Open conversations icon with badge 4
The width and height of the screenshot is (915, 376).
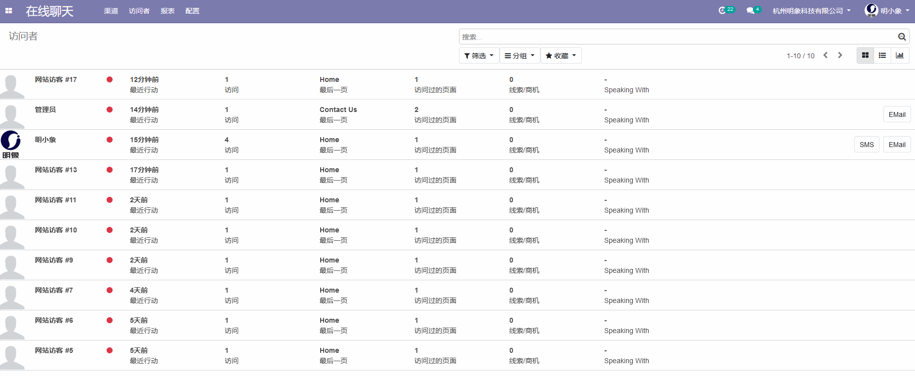[753, 10]
